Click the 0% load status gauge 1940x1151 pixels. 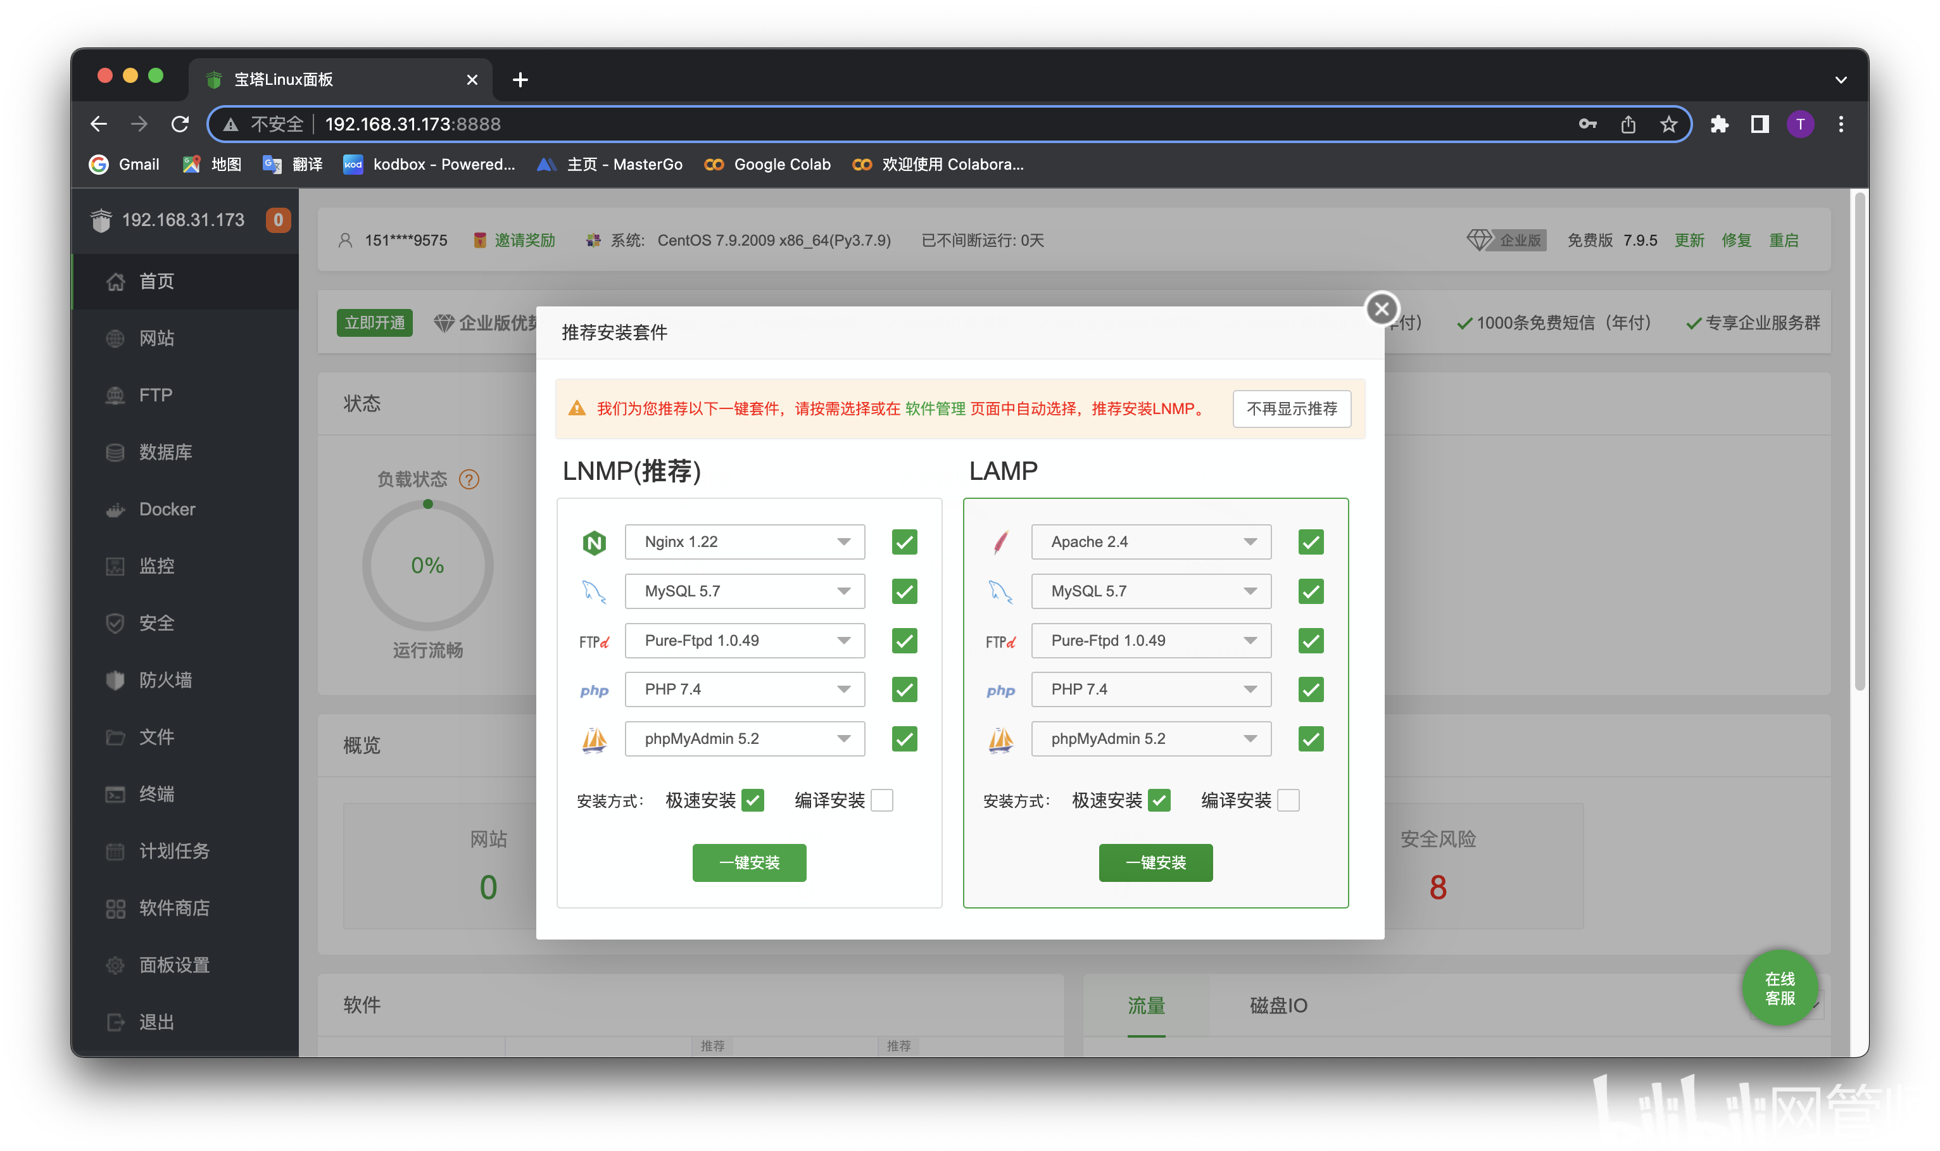(427, 565)
